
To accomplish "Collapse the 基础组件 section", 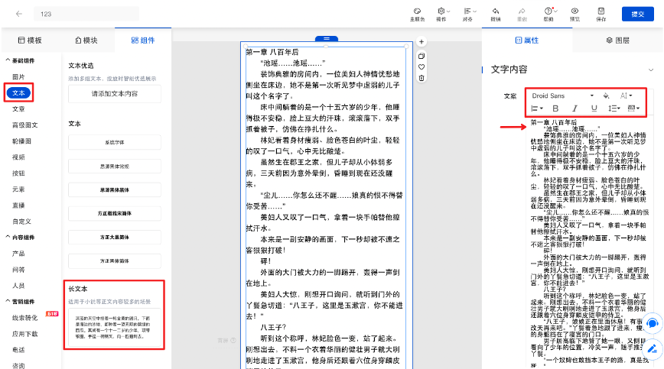I will (6, 60).
